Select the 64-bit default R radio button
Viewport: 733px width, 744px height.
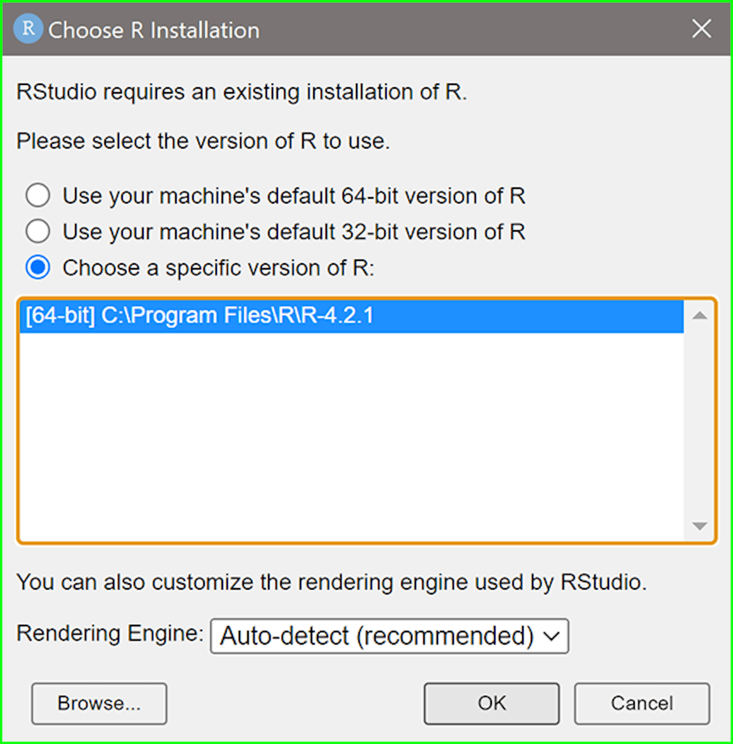coord(37,195)
